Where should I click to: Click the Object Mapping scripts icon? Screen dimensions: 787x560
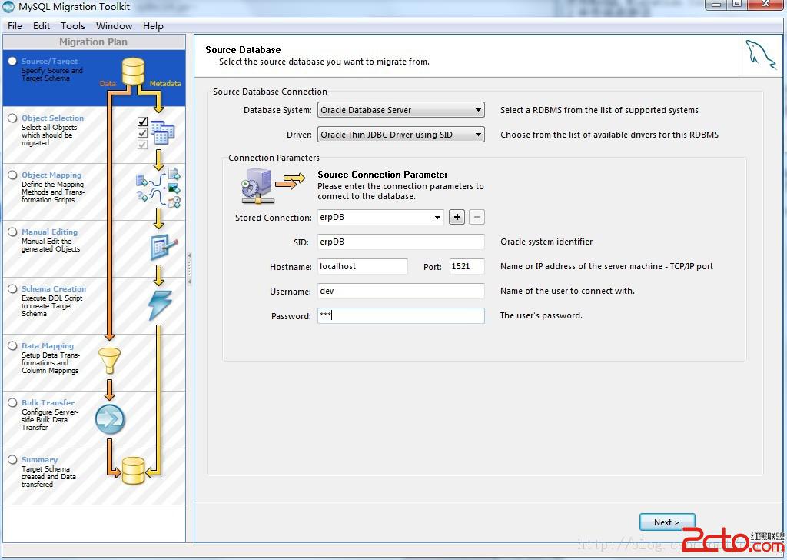click(x=158, y=188)
